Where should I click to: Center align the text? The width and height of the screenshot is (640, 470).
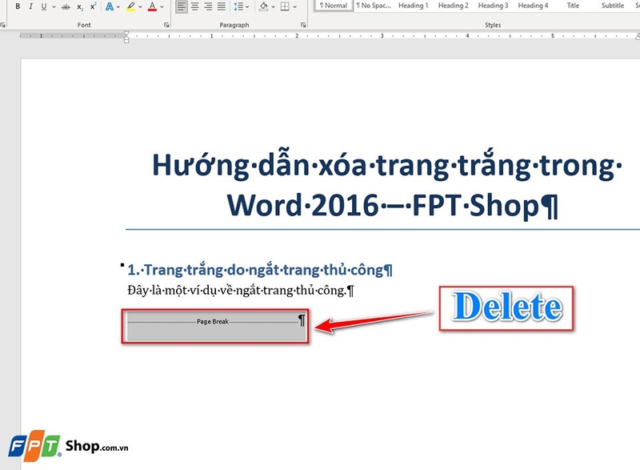(195, 6)
